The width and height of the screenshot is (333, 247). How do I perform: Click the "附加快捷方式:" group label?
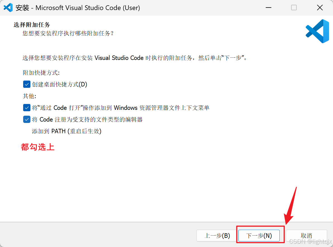pos(41,72)
